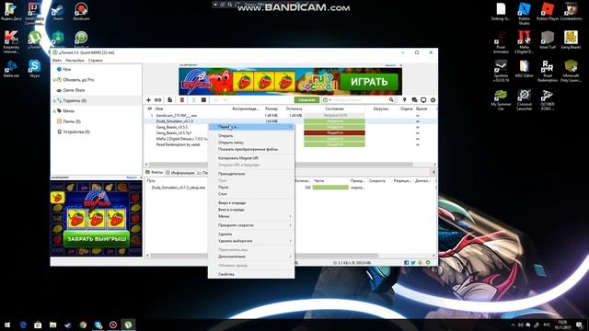589x331 pixels.
Task: Select the Road Redemption torrent row
Action: (178, 144)
